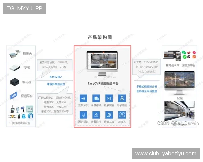Screen dimensions: 203x162
Task: Click the 可支持 RTSP/RTMP callout box
Action: coord(146,67)
